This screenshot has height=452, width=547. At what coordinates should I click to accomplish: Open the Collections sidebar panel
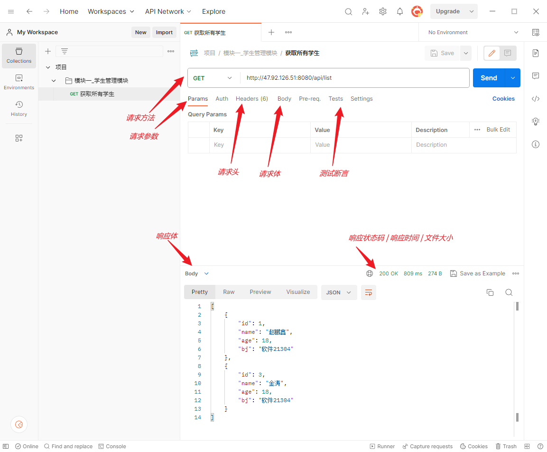(x=19, y=56)
